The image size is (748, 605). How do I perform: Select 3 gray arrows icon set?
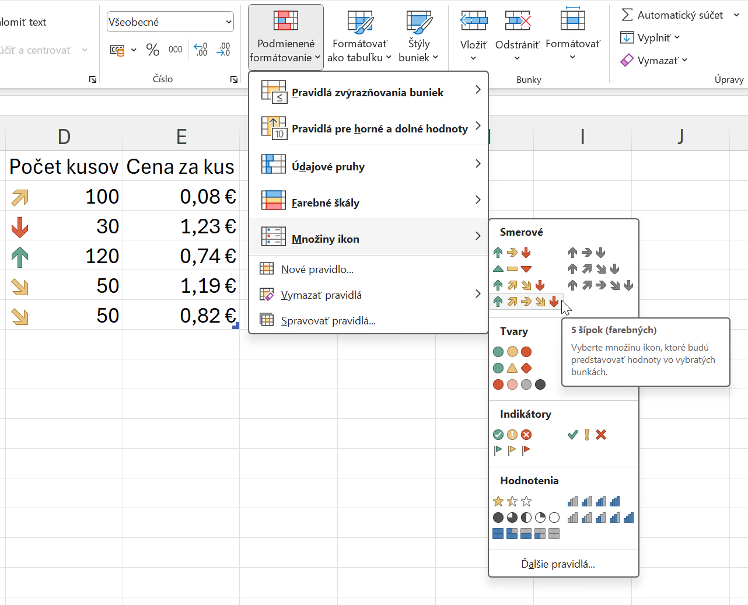[x=586, y=253]
